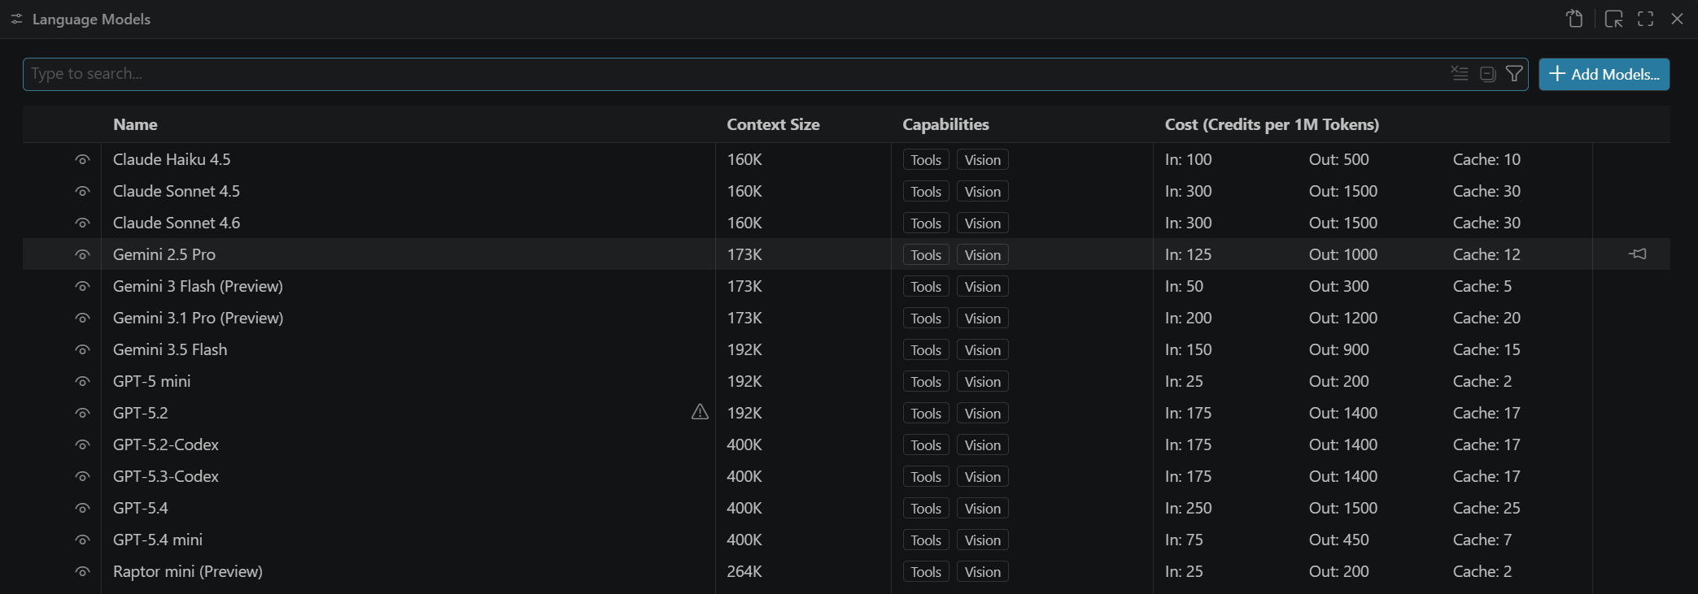The width and height of the screenshot is (1698, 594).
Task: Select the GPT-5.2 model name
Action: pos(141,413)
